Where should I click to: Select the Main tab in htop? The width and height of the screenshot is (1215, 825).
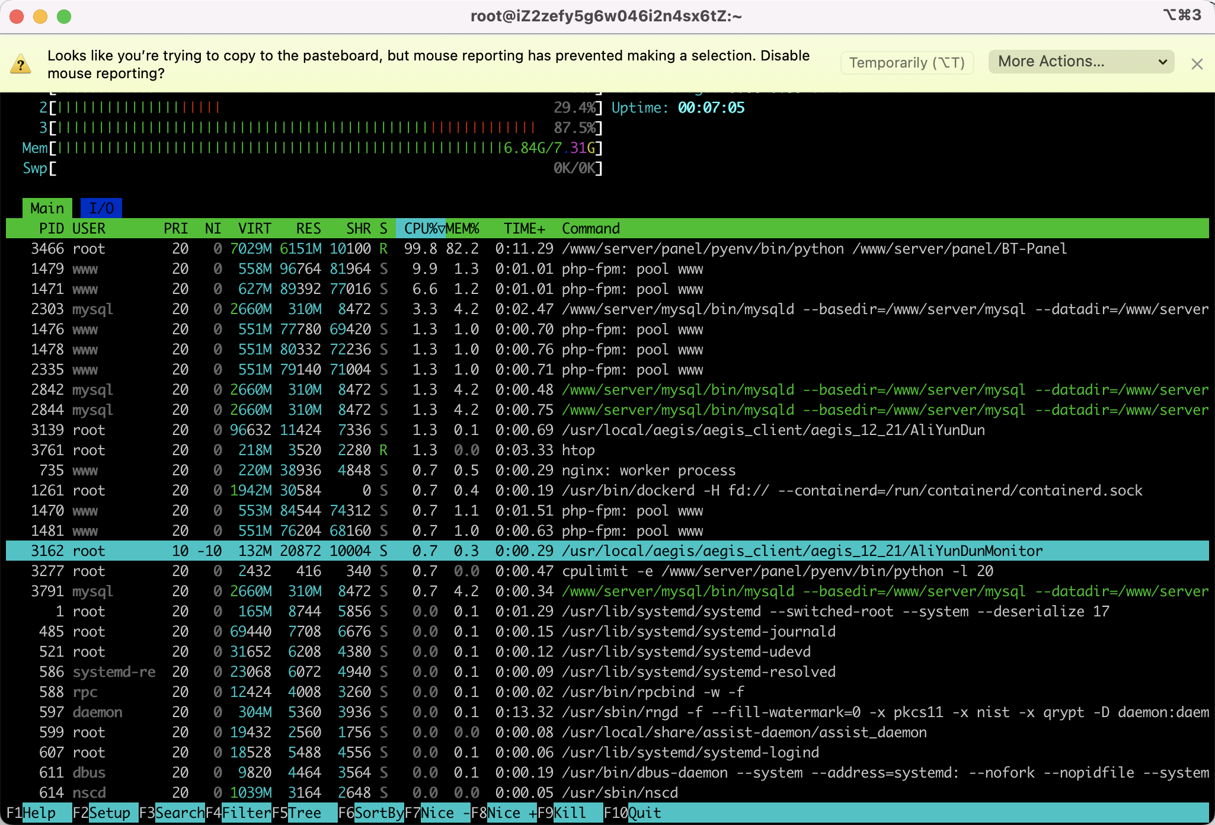coord(47,208)
